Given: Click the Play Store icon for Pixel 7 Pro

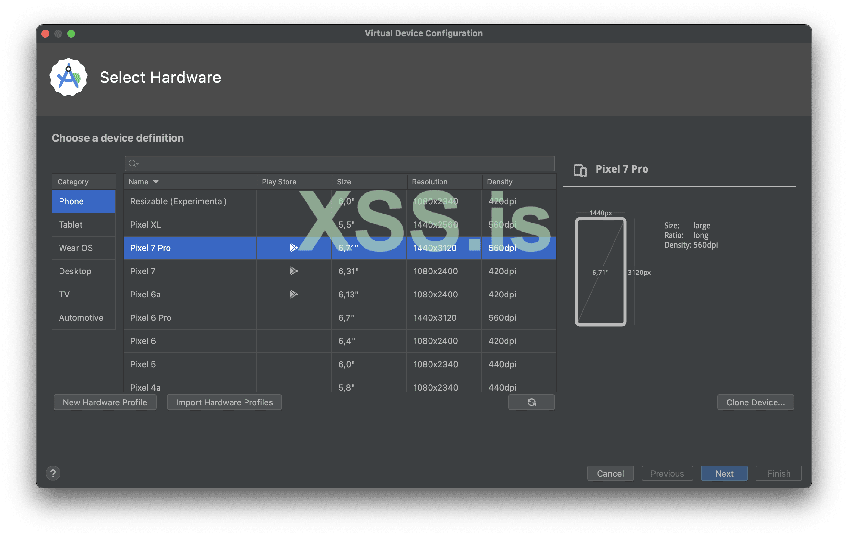Looking at the screenshot, I should [x=293, y=248].
